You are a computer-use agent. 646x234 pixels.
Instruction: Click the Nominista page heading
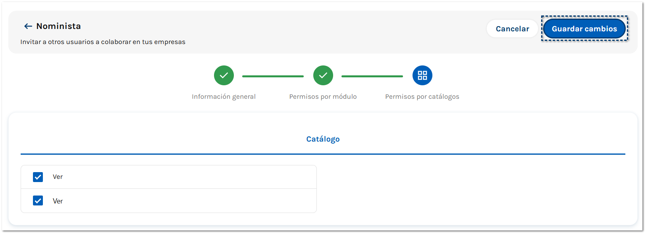58,26
